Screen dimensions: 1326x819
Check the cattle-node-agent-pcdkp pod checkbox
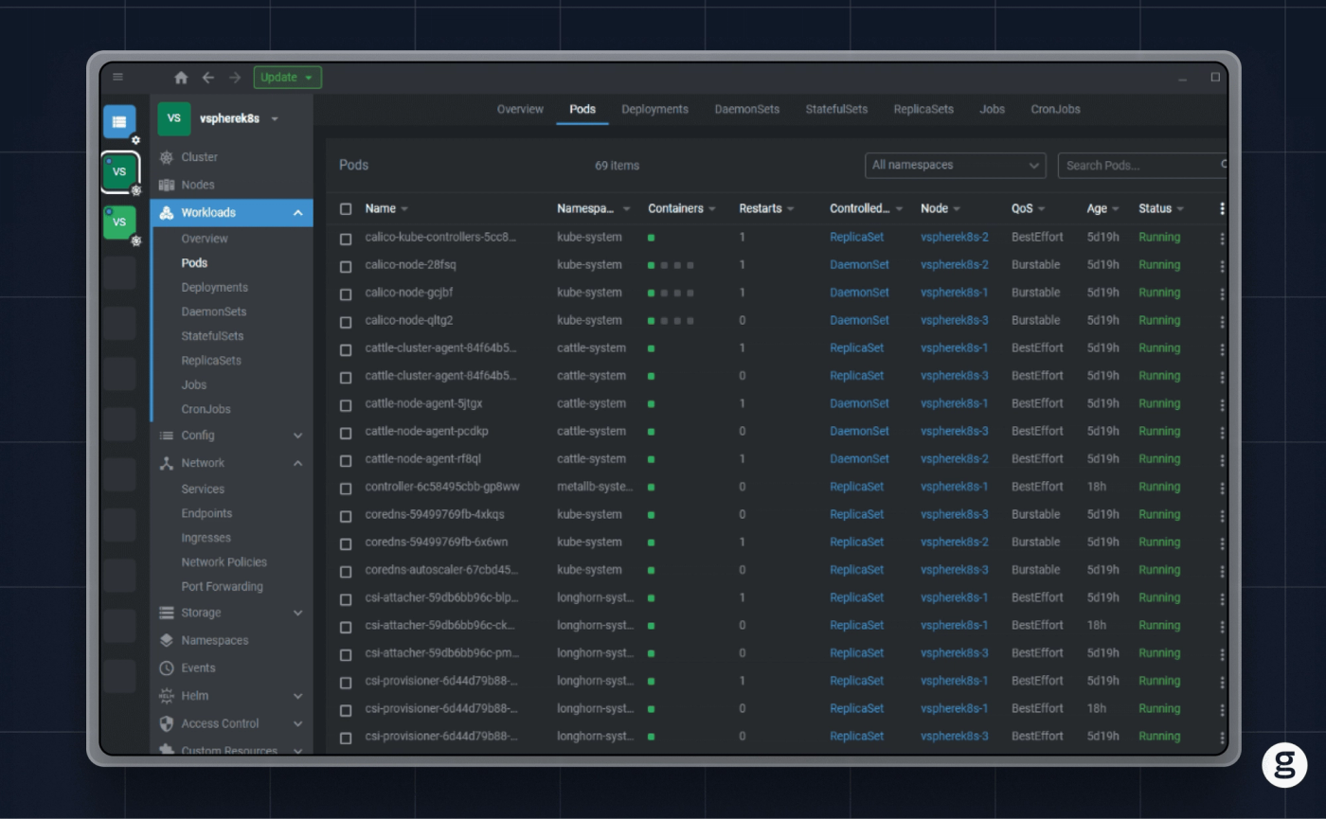click(346, 433)
